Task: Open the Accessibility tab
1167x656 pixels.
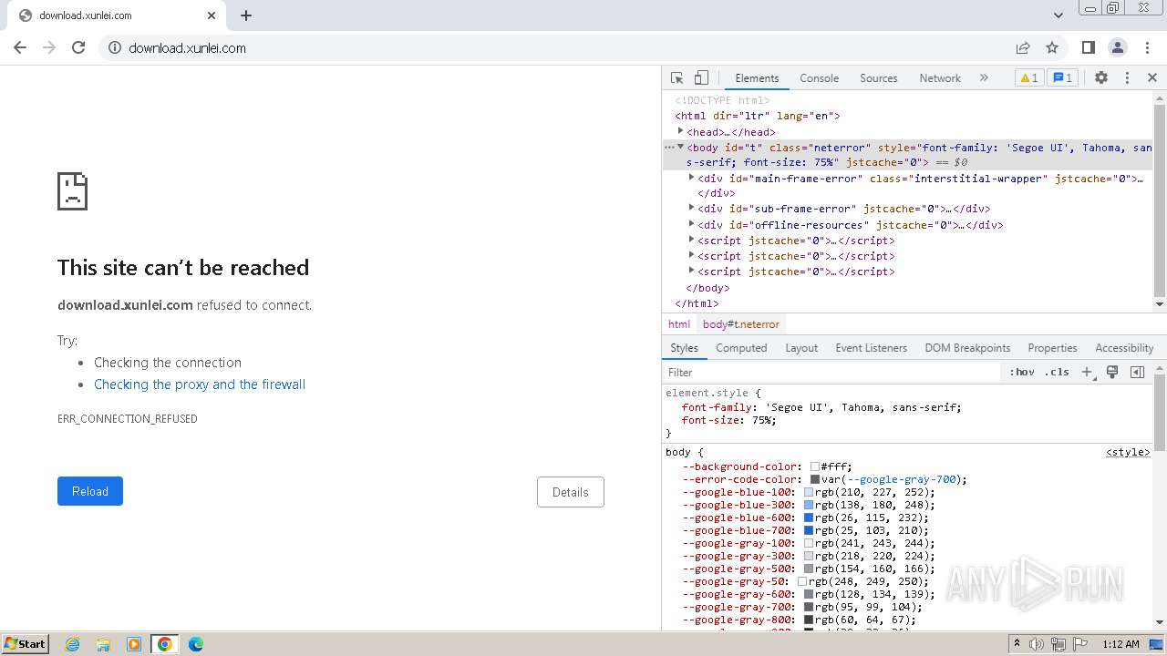Action: [x=1124, y=348]
